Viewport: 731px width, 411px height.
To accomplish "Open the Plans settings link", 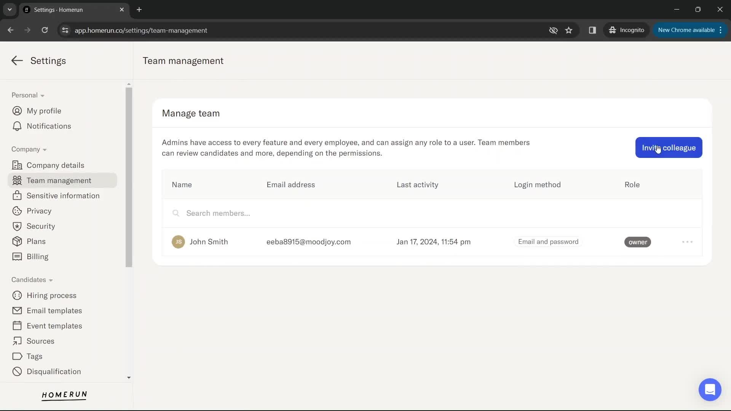I will (x=36, y=241).
